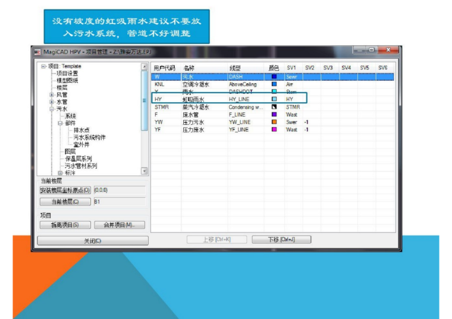Viewport: 452px width, 319px height.
Task: Click the 关闭 button
Action: (92, 241)
